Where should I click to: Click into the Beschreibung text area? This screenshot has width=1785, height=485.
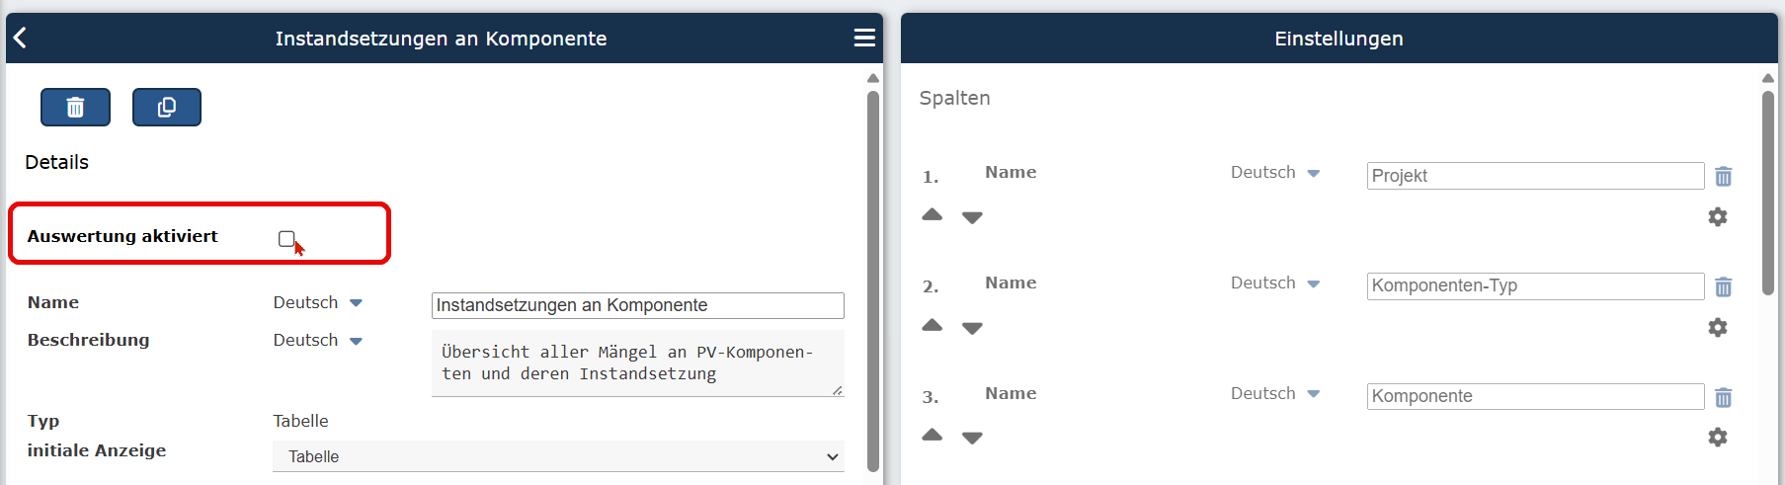(637, 364)
